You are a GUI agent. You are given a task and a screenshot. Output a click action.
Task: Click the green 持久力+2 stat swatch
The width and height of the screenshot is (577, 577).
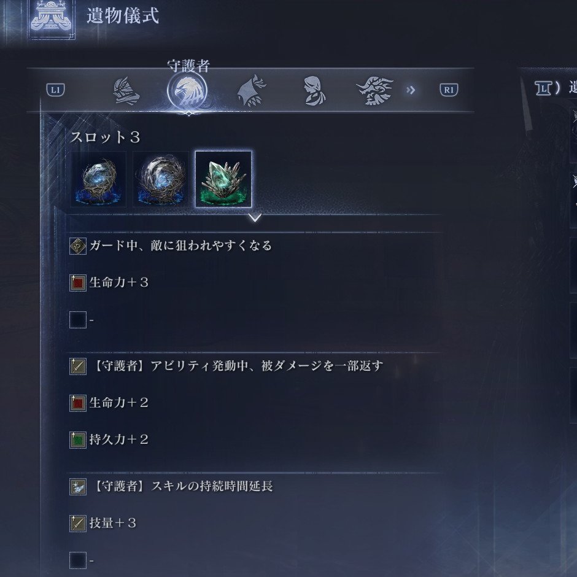click(78, 440)
